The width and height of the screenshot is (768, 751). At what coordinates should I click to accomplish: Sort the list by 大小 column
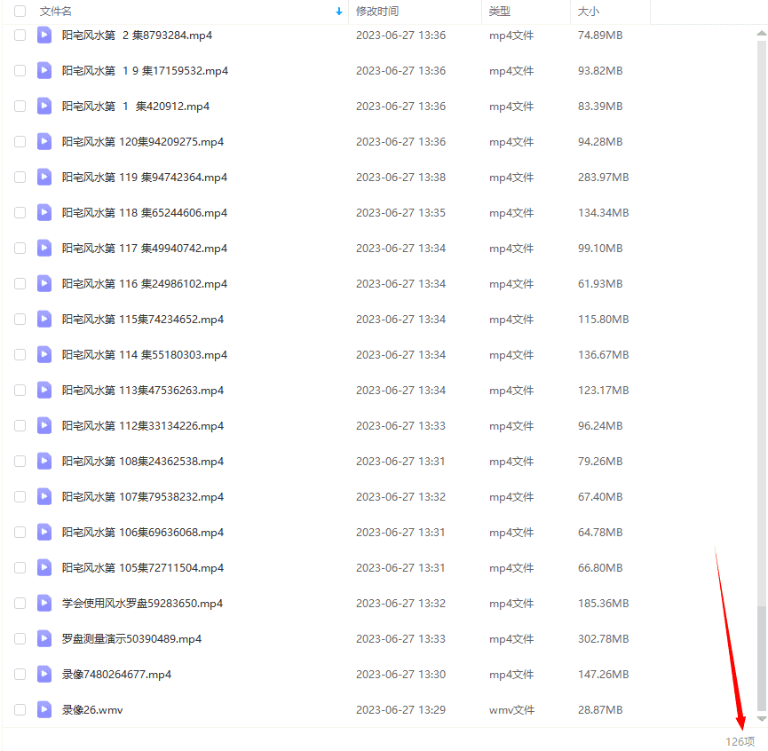(x=589, y=12)
